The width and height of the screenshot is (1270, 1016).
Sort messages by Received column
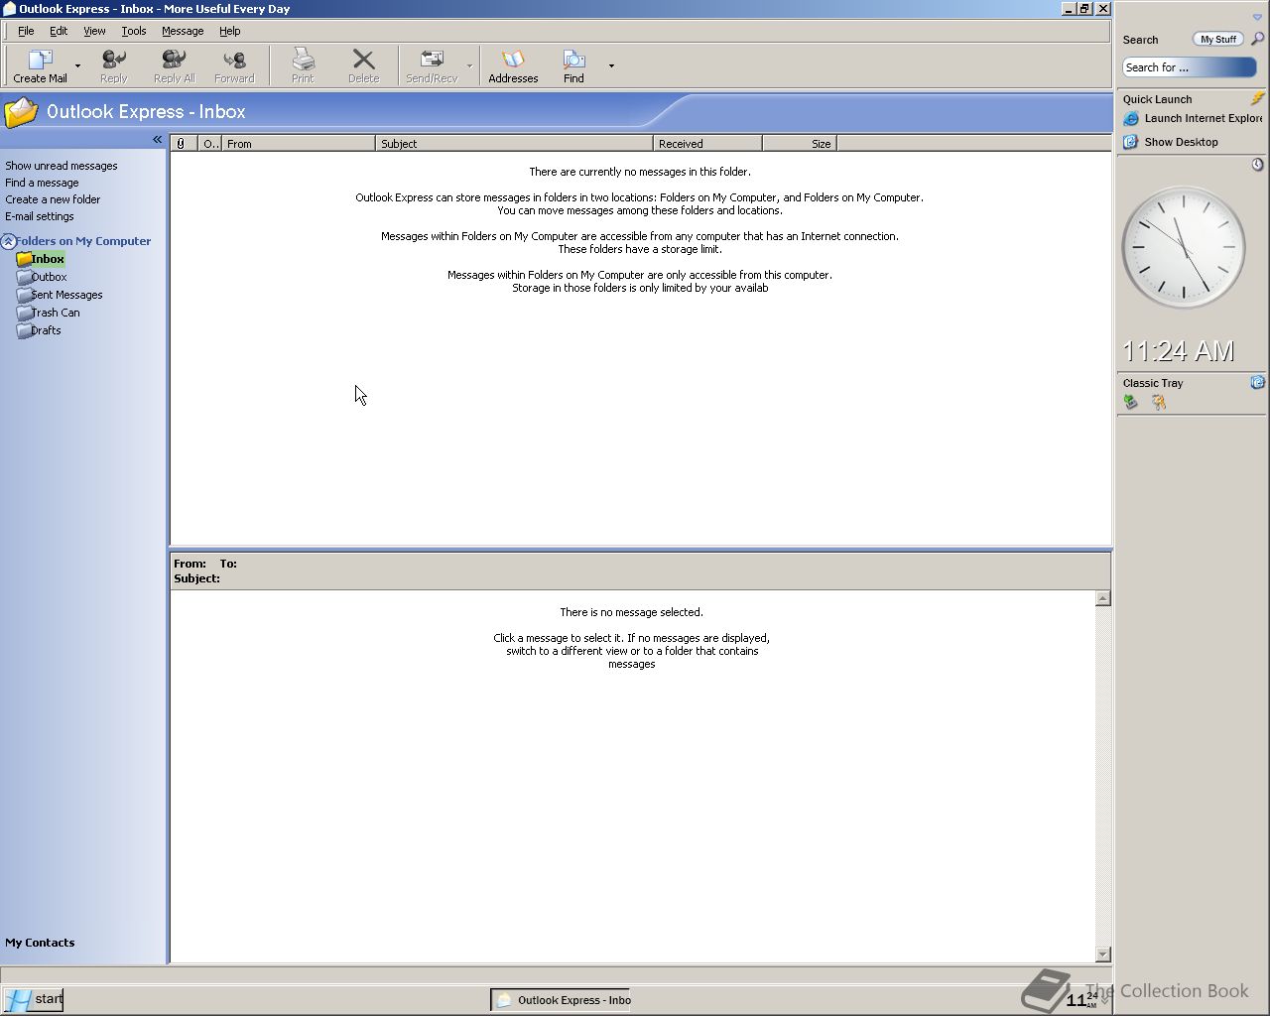point(707,144)
